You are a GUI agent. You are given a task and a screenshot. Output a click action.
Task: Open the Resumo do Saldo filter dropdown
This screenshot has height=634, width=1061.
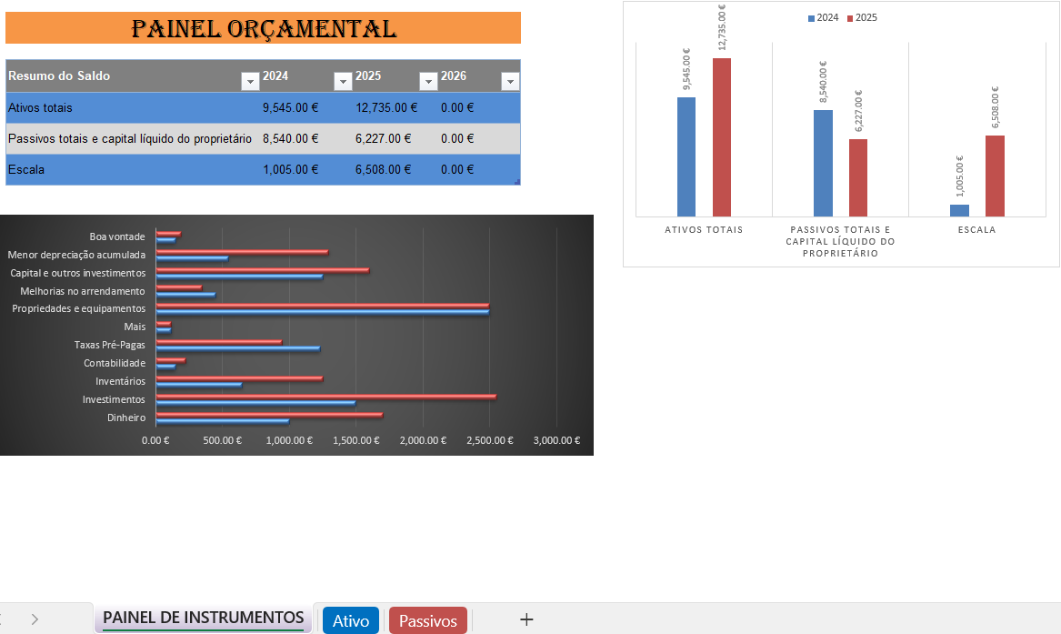click(x=250, y=82)
